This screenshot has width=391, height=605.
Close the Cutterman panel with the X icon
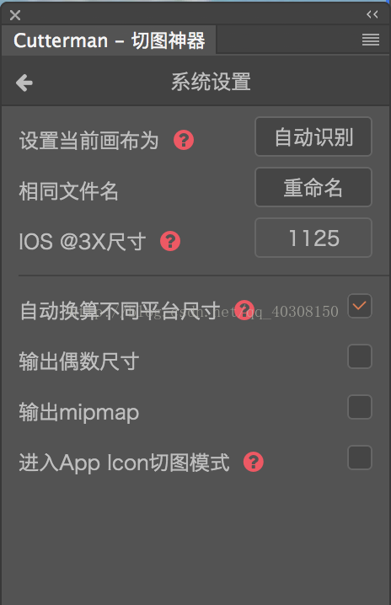click(x=15, y=15)
